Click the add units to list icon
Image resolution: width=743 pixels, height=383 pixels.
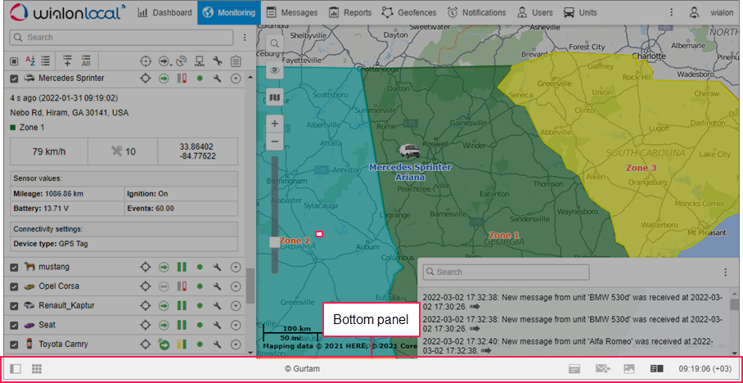[68, 61]
